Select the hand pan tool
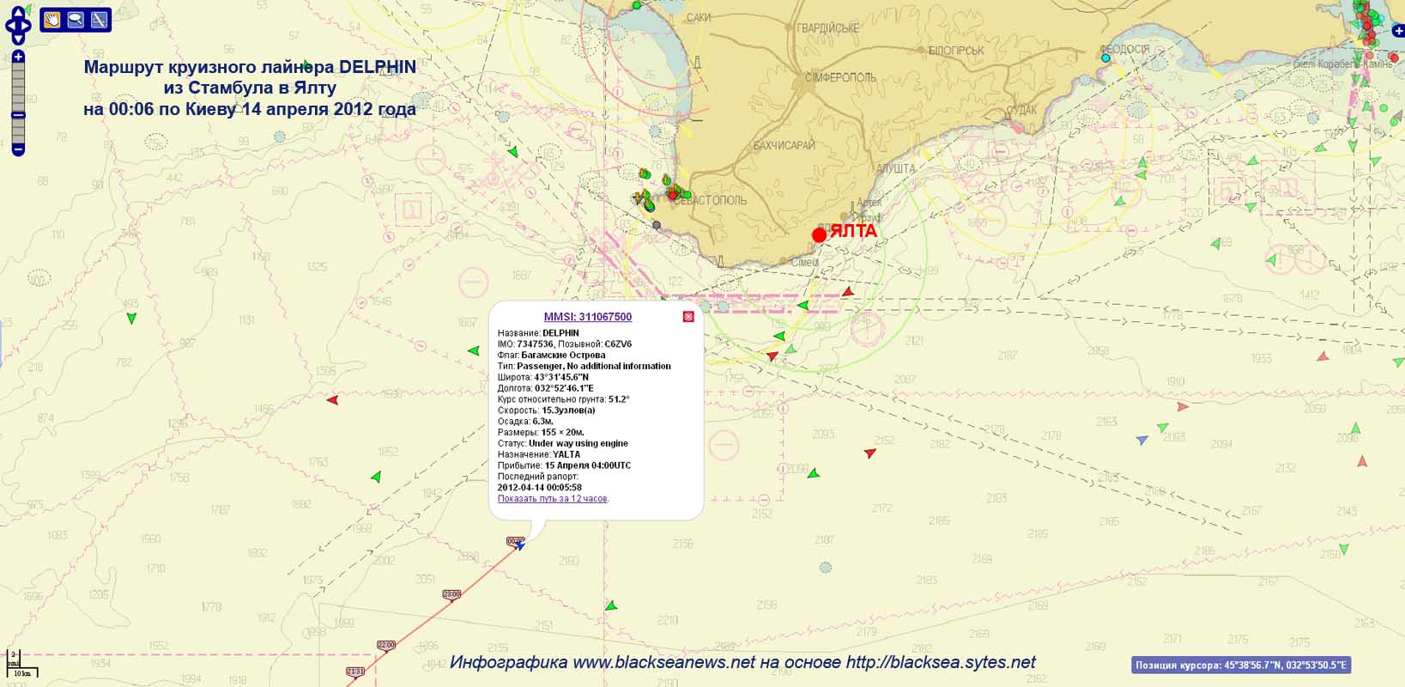The image size is (1405, 687). pos(52,20)
